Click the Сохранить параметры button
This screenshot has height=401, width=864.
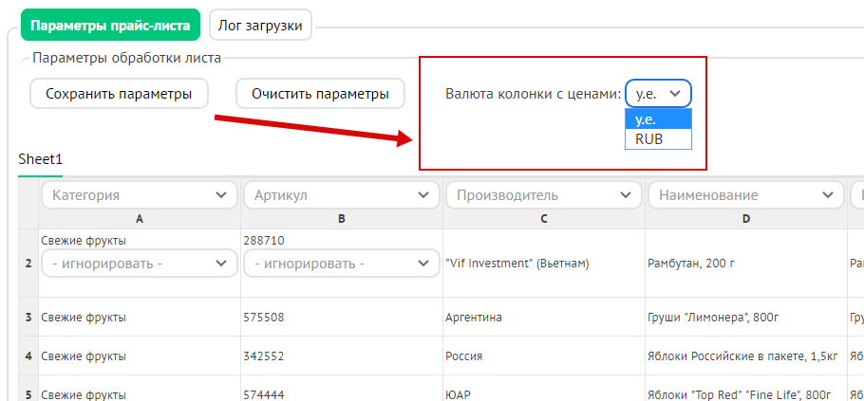pos(119,94)
